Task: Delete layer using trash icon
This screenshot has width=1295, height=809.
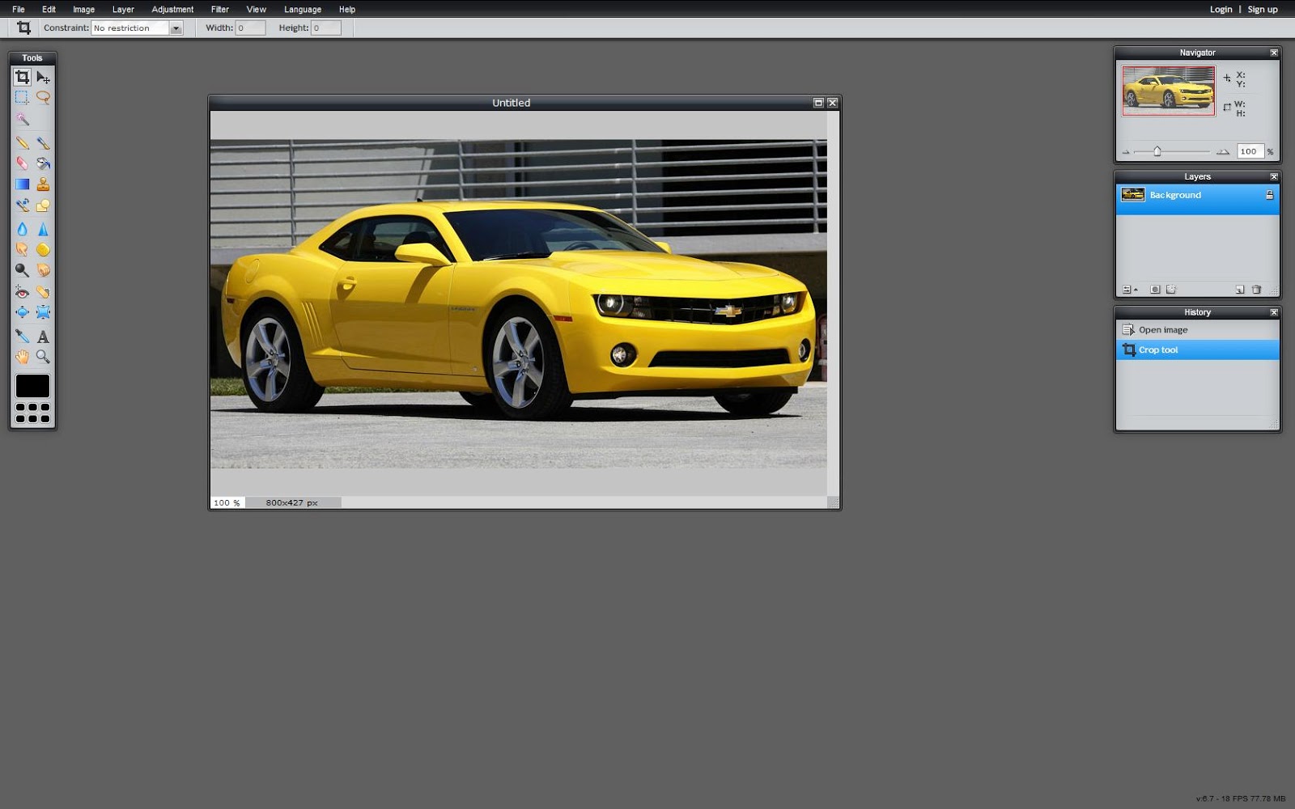Action: click(1256, 289)
